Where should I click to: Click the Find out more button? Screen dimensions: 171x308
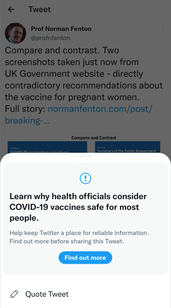tap(85, 257)
